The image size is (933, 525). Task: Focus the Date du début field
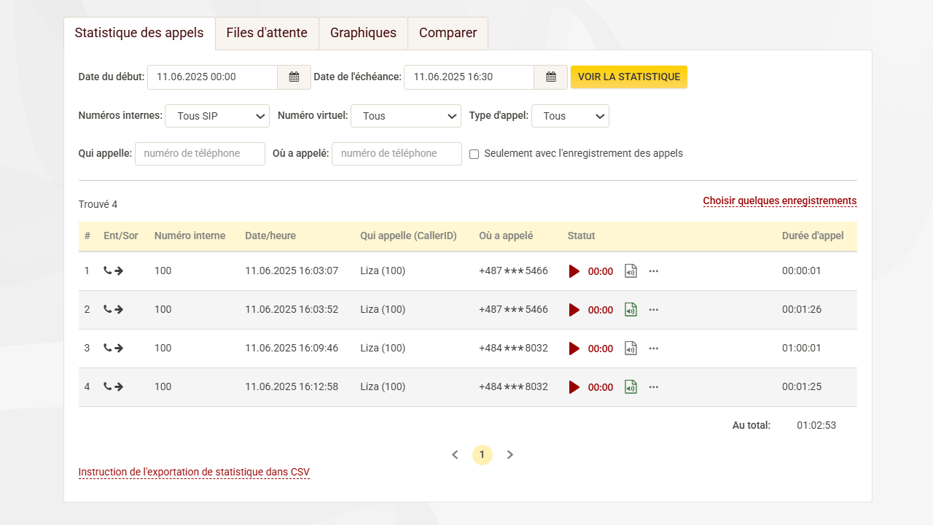pyautogui.click(x=212, y=77)
